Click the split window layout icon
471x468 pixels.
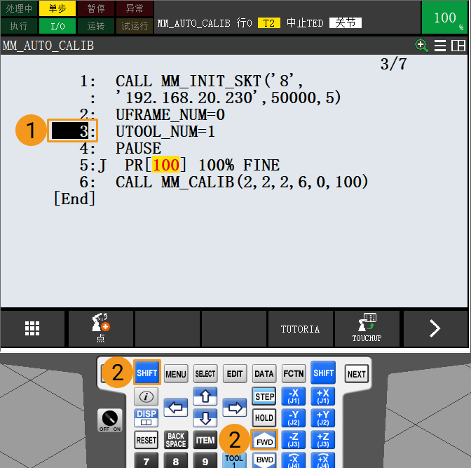click(458, 46)
